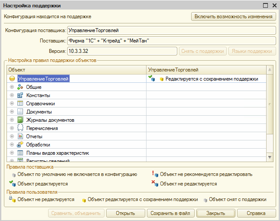This screenshot has width=280, height=221.
Task: Expand the Отчеты tree node
Action: tap(12, 136)
